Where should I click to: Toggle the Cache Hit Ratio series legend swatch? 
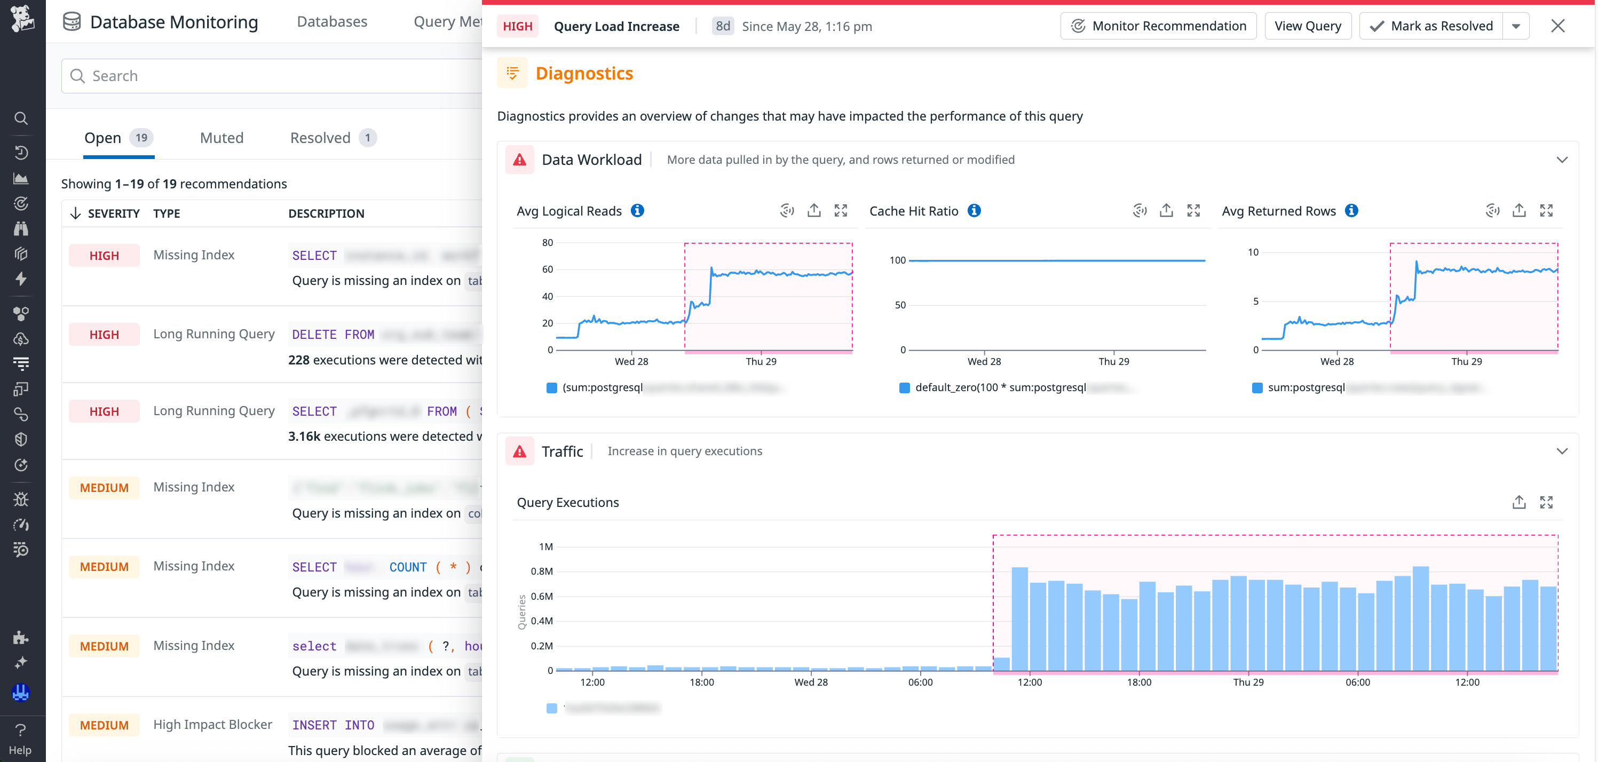point(904,387)
